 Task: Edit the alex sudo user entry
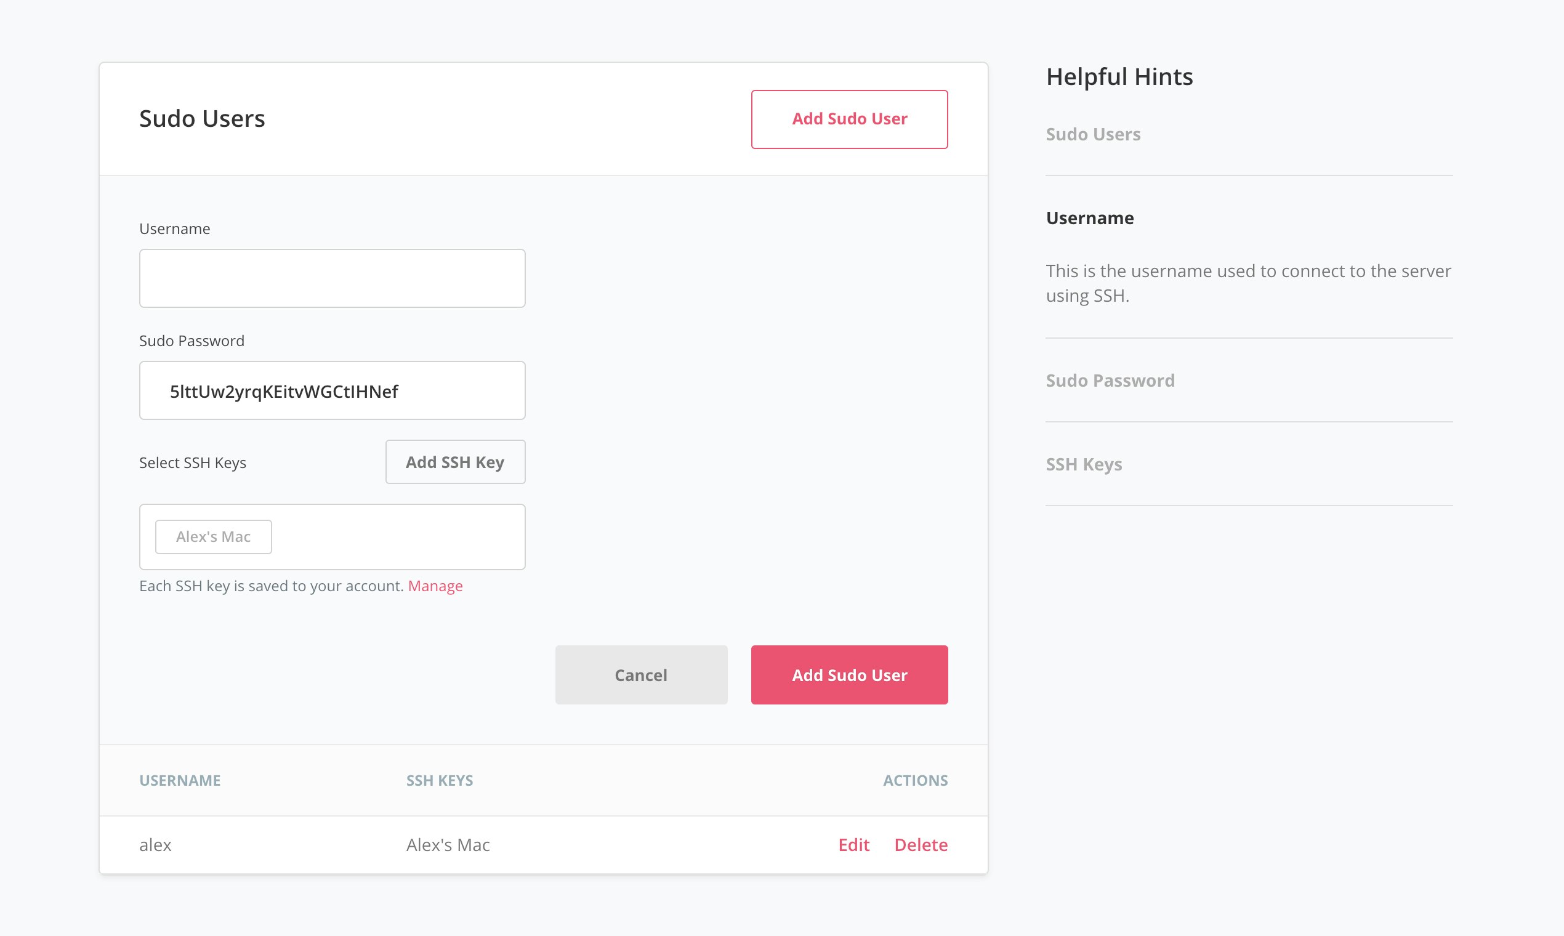853,844
